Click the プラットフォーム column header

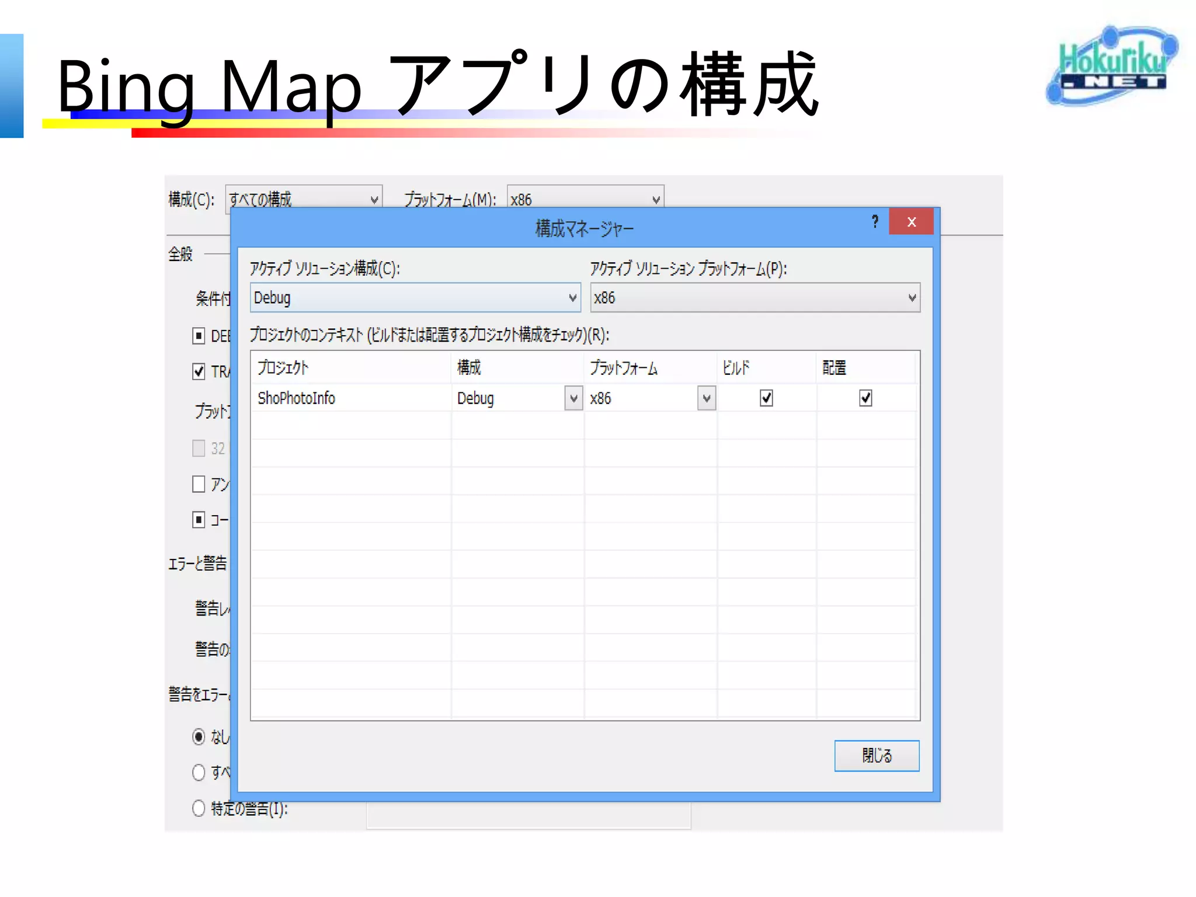point(651,368)
